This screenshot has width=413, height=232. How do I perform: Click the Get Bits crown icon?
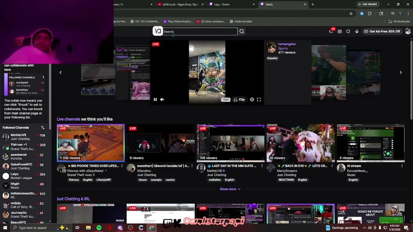click(x=357, y=31)
